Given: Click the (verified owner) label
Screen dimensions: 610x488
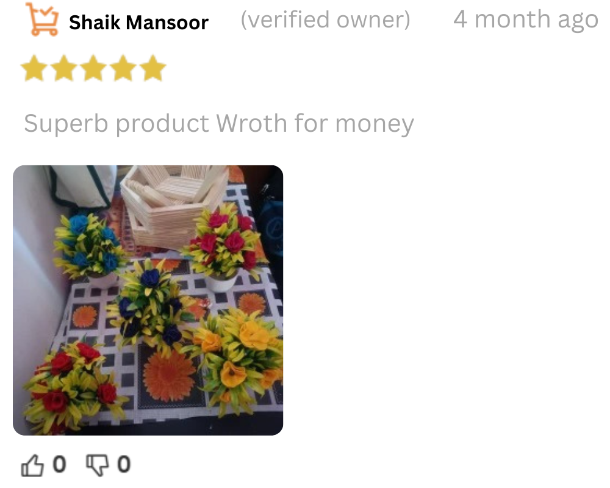Looking at the screenshot, I should point(326,20).
